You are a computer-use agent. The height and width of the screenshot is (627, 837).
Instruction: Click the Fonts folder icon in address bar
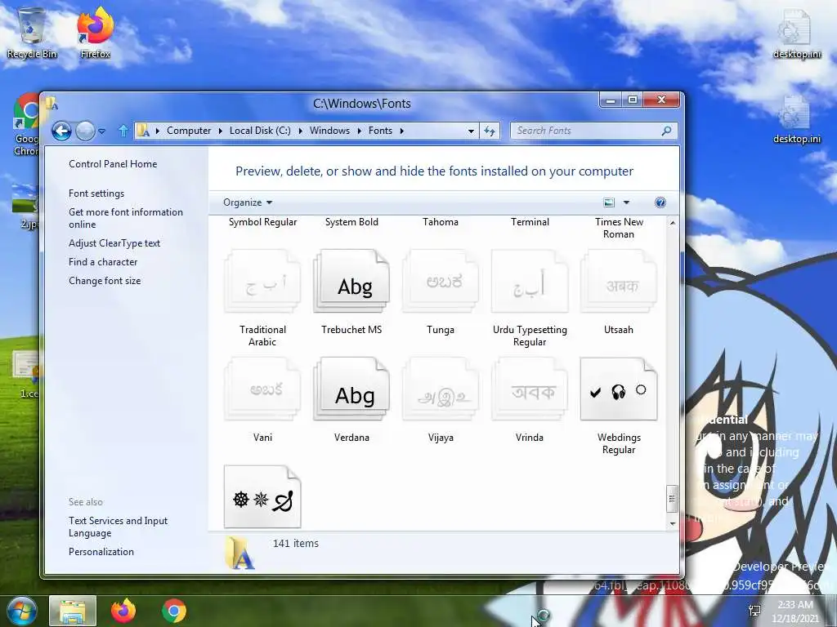[143, 131]
